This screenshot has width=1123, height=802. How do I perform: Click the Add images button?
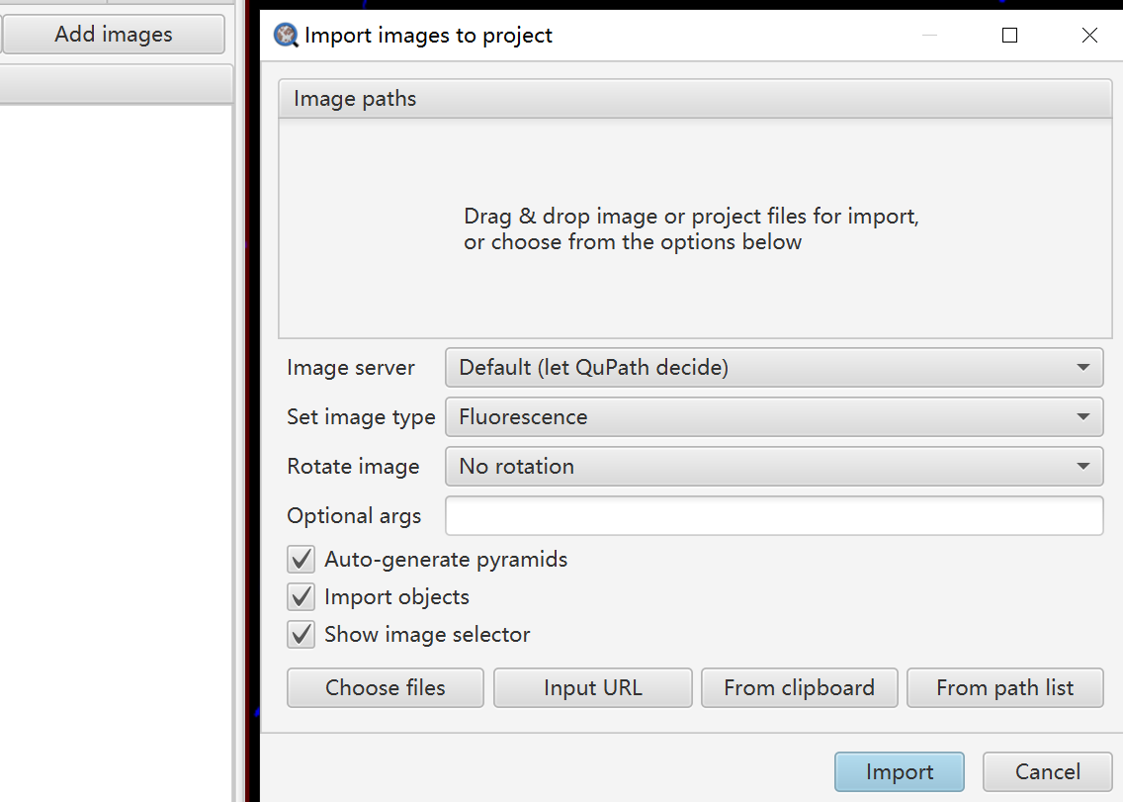(x=114, y=35)
